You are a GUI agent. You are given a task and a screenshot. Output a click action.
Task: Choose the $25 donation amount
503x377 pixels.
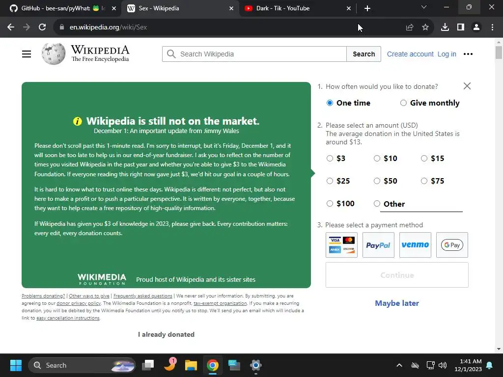[x=330, y=181]
